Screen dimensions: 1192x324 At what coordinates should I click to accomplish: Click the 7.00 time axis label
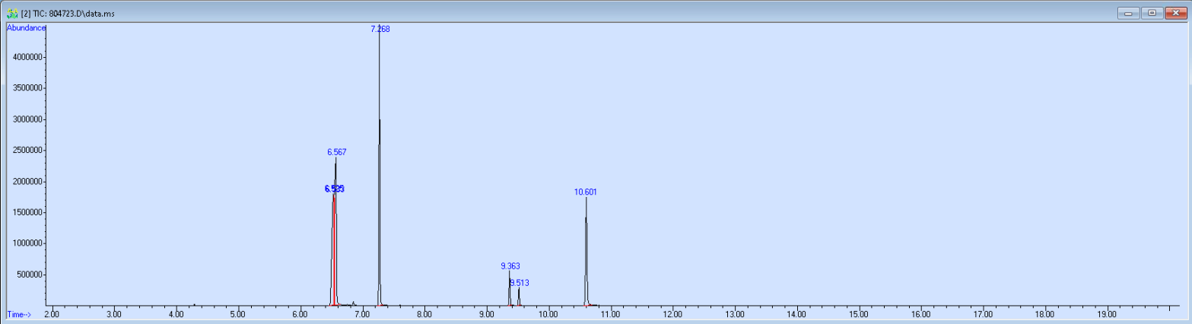(362, 313)
